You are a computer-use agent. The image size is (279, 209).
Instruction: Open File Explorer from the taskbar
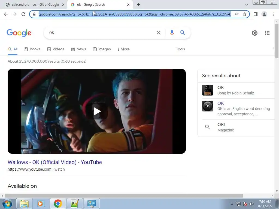coord(24,204)
